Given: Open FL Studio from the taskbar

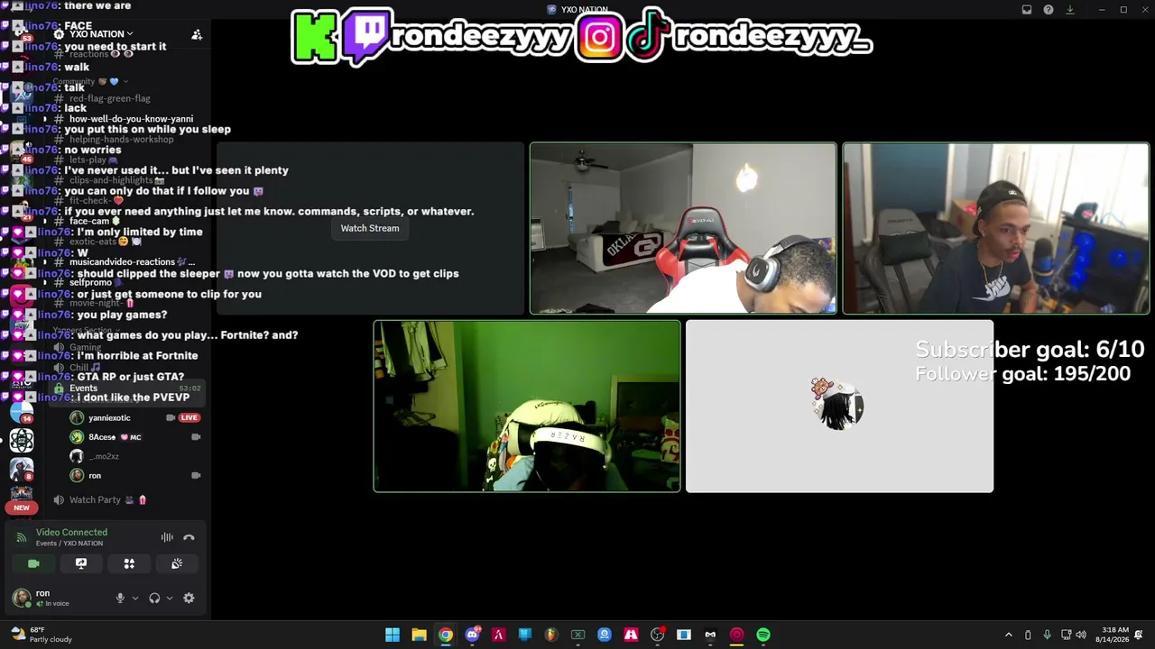Looking at the screenshot, I should [551, 635].
